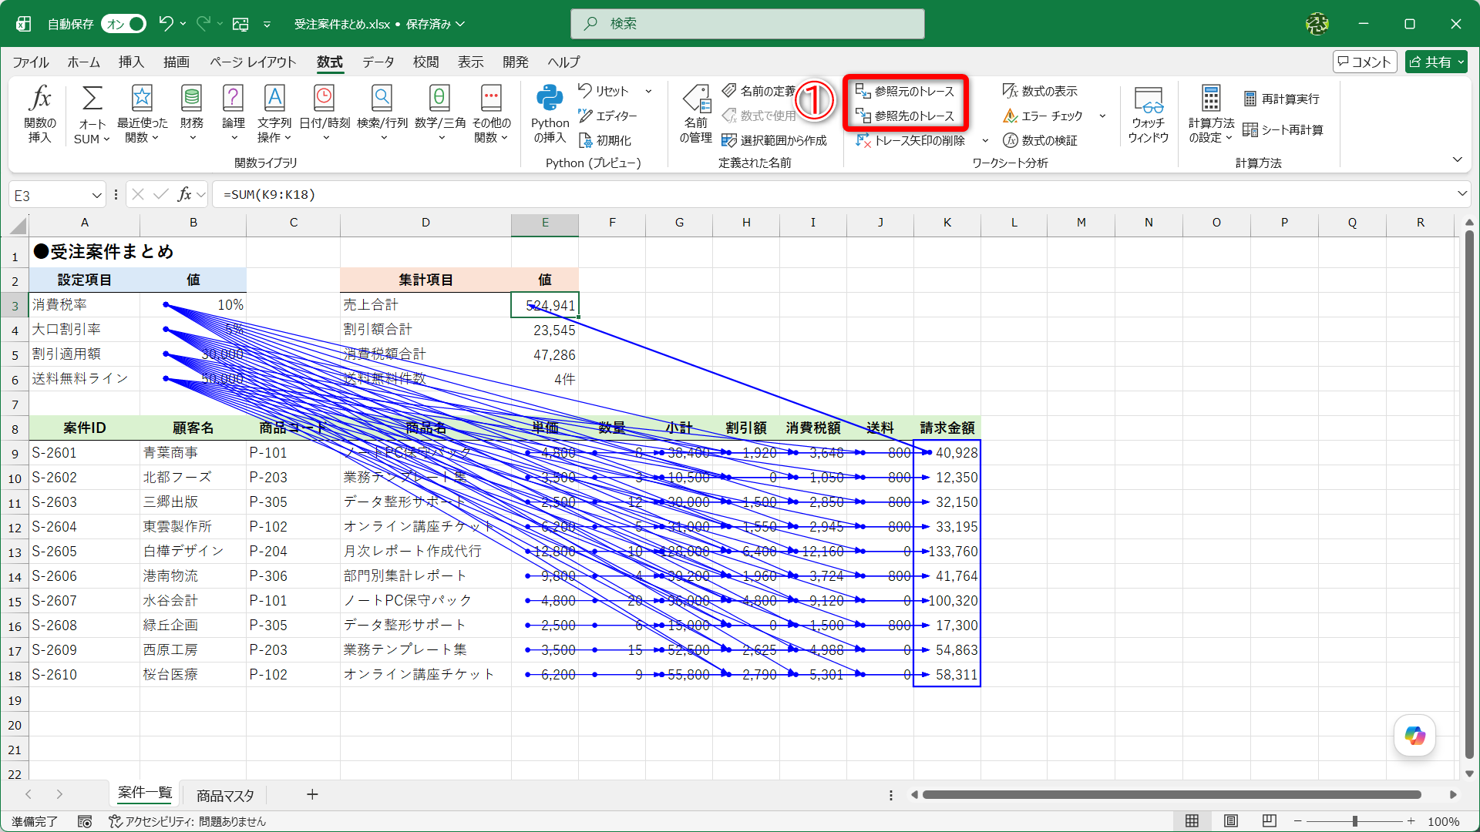Expand the formula bar
Screen dimensions: 1480x832
1461,194
